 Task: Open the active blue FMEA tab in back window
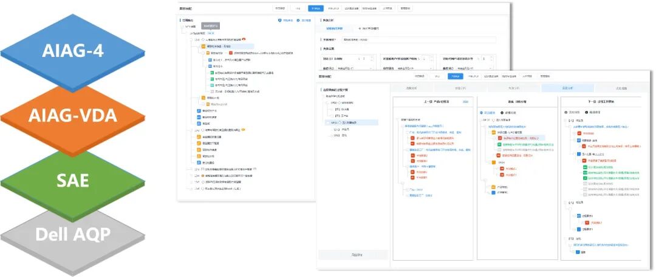tap(316, 8)
